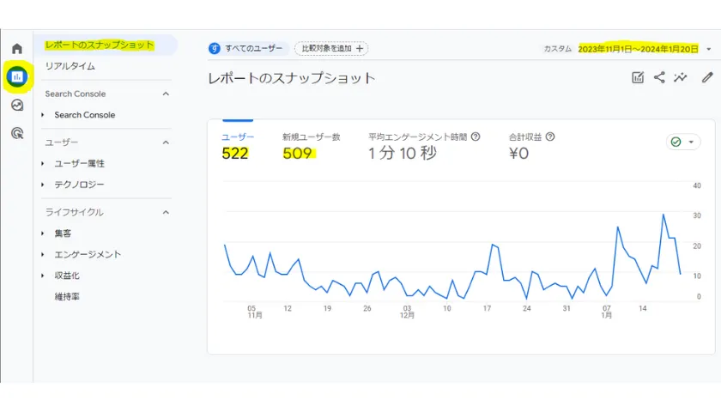Screen dimensions: 721x412
Task: Open リアルタイム report
Action: coord(70,66)
